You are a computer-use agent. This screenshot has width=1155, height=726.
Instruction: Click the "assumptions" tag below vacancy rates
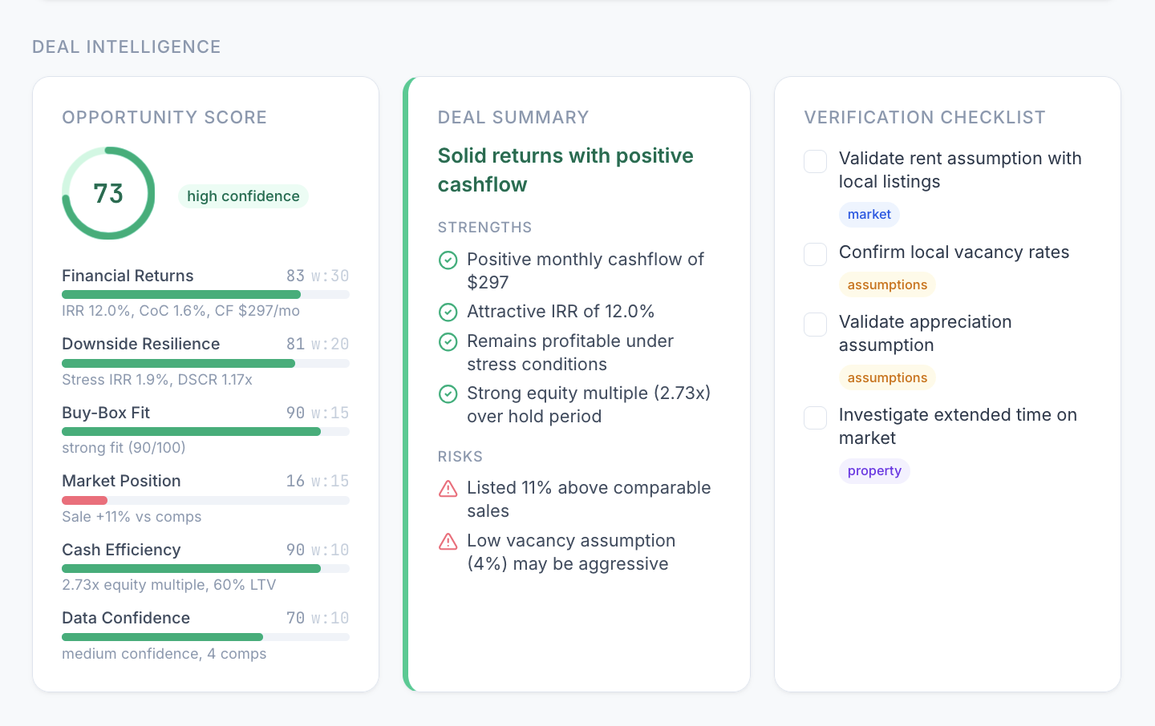pyautogui.click(x=887, y=284)
